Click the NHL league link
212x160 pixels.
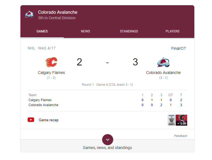31,48
